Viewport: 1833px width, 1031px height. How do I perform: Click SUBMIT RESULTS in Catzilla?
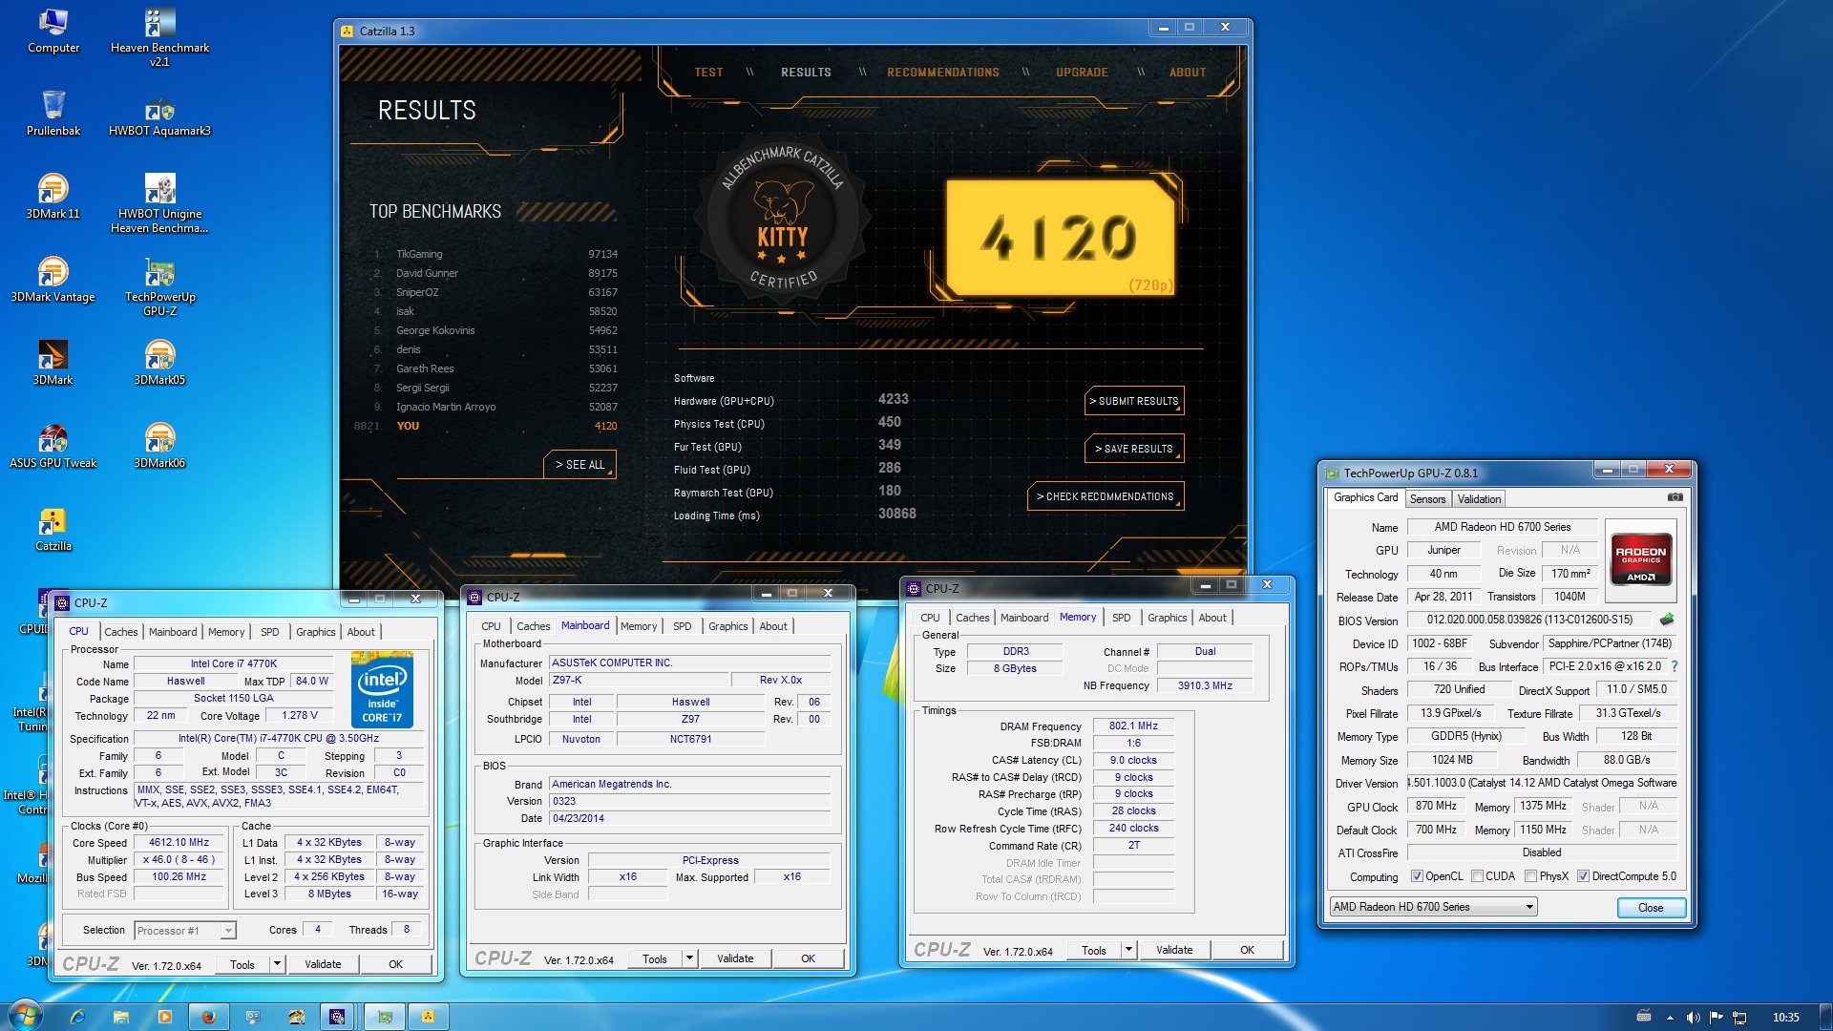coord(1134,402)
